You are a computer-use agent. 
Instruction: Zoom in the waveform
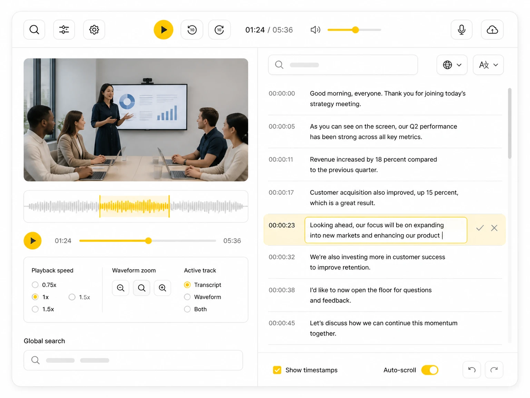[163, 288]
